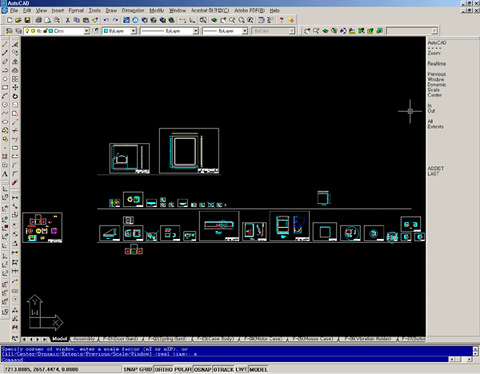Choose ASSIST in the screen menu

click(436, 169)
